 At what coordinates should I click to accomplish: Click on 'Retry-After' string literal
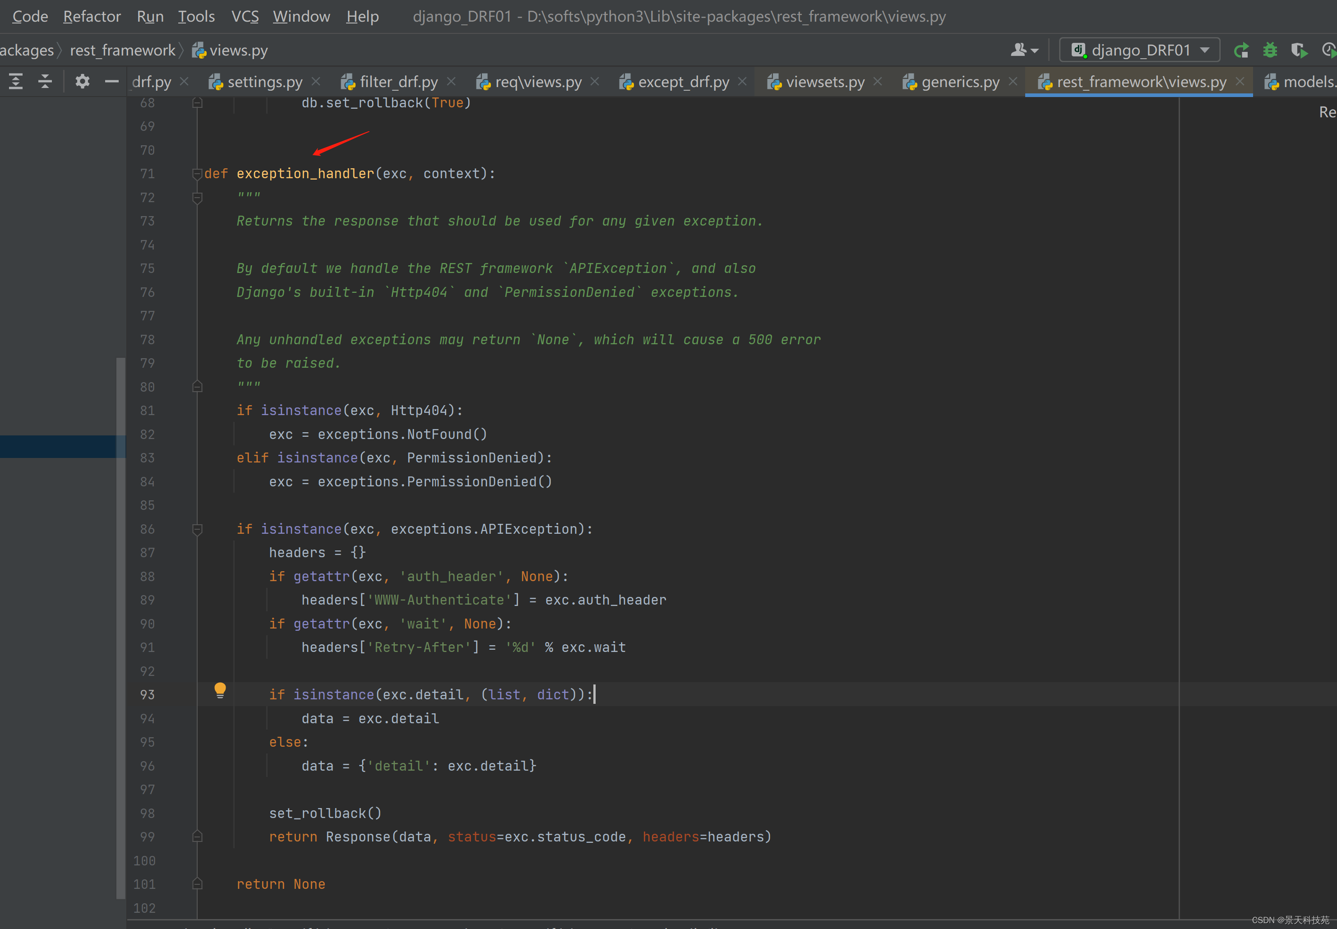422,647
